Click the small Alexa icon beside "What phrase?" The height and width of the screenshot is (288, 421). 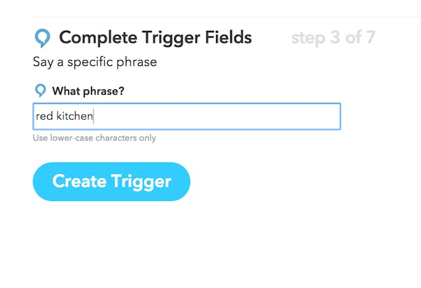pos(40,91)
